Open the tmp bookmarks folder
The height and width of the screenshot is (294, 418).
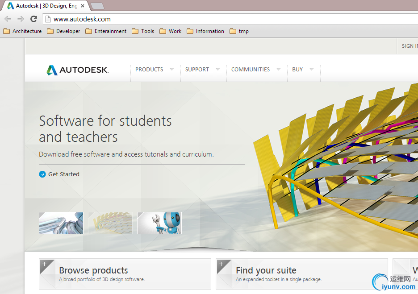(x=239, y=31)
